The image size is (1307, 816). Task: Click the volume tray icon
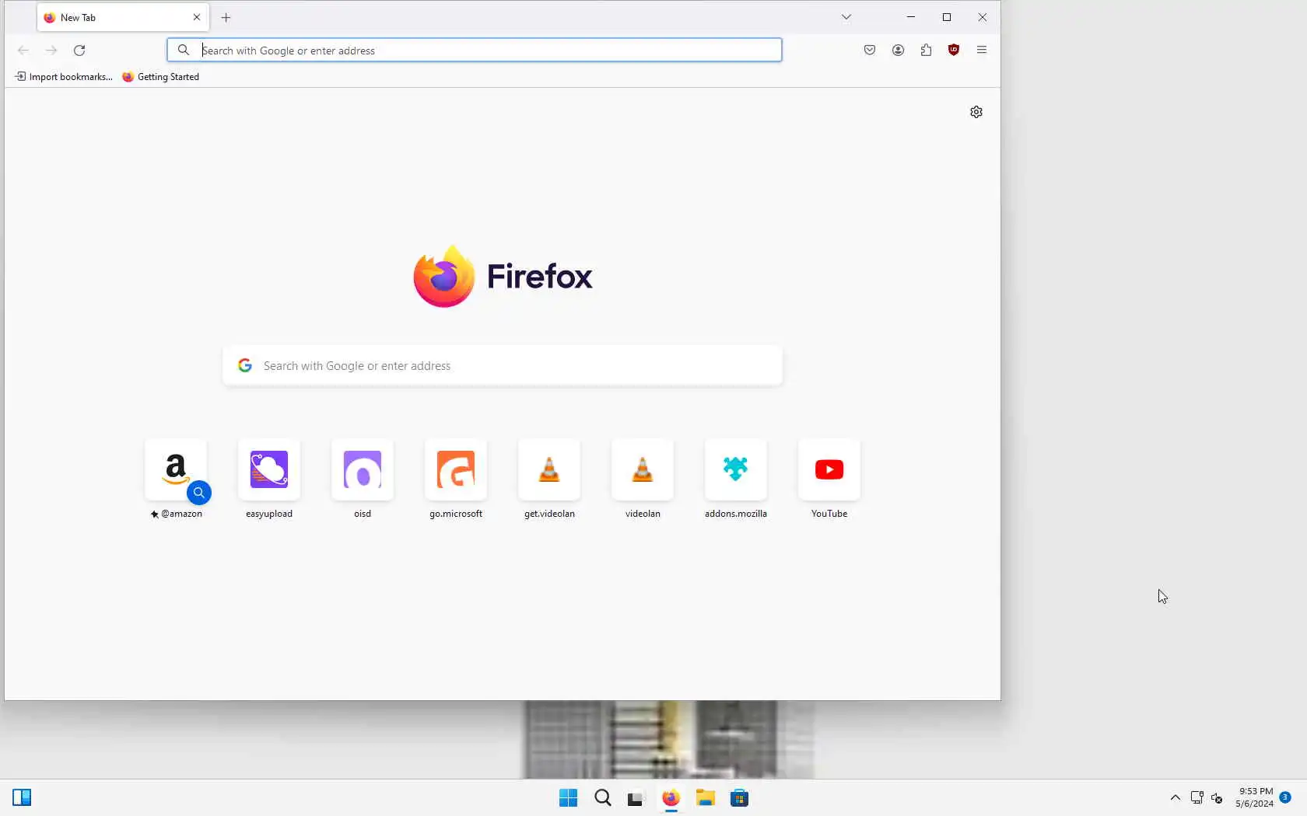pyautogui.click(x=1218, y=798)
